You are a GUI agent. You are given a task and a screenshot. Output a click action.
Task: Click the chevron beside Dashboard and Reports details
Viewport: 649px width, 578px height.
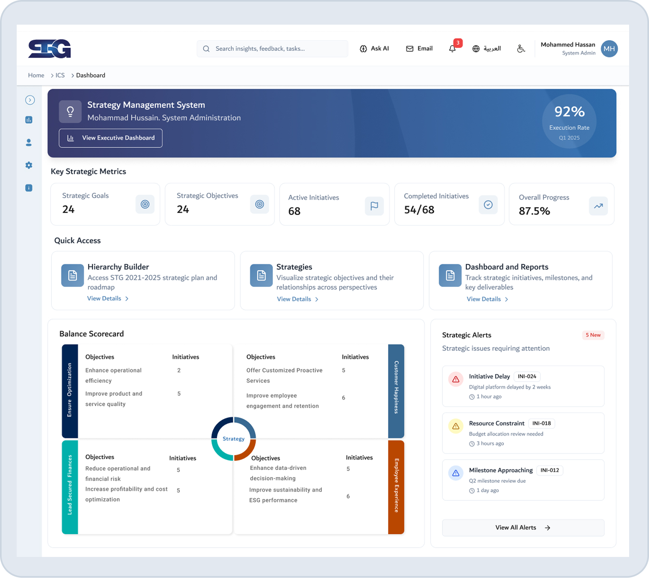coord(507,299)
